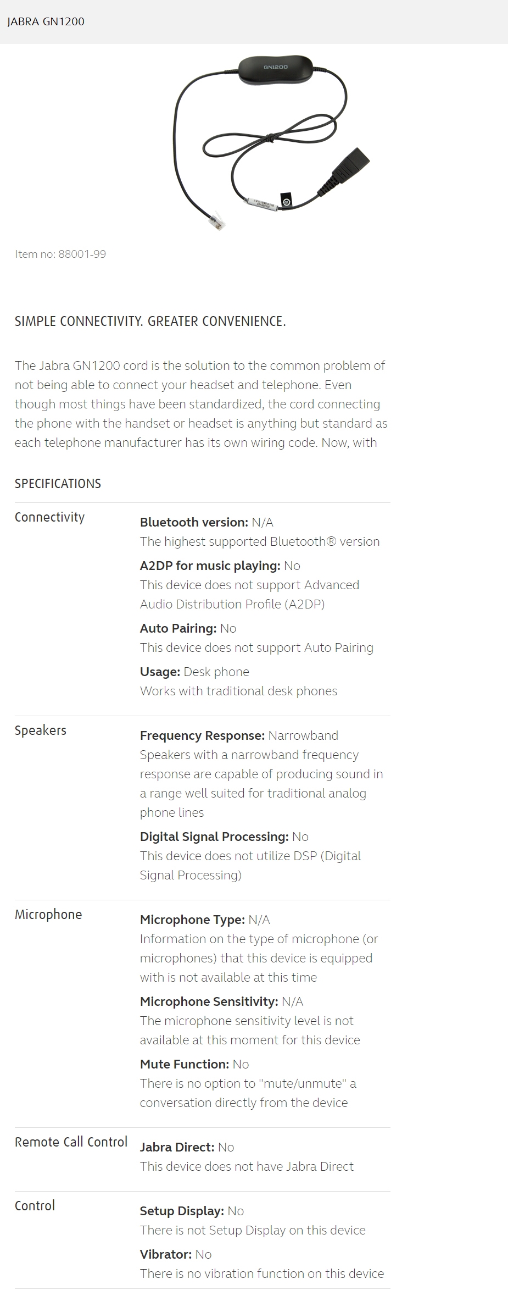Select the item number 88001-99 text
This screenshot has height=1290, width=508.
point(60,254)
